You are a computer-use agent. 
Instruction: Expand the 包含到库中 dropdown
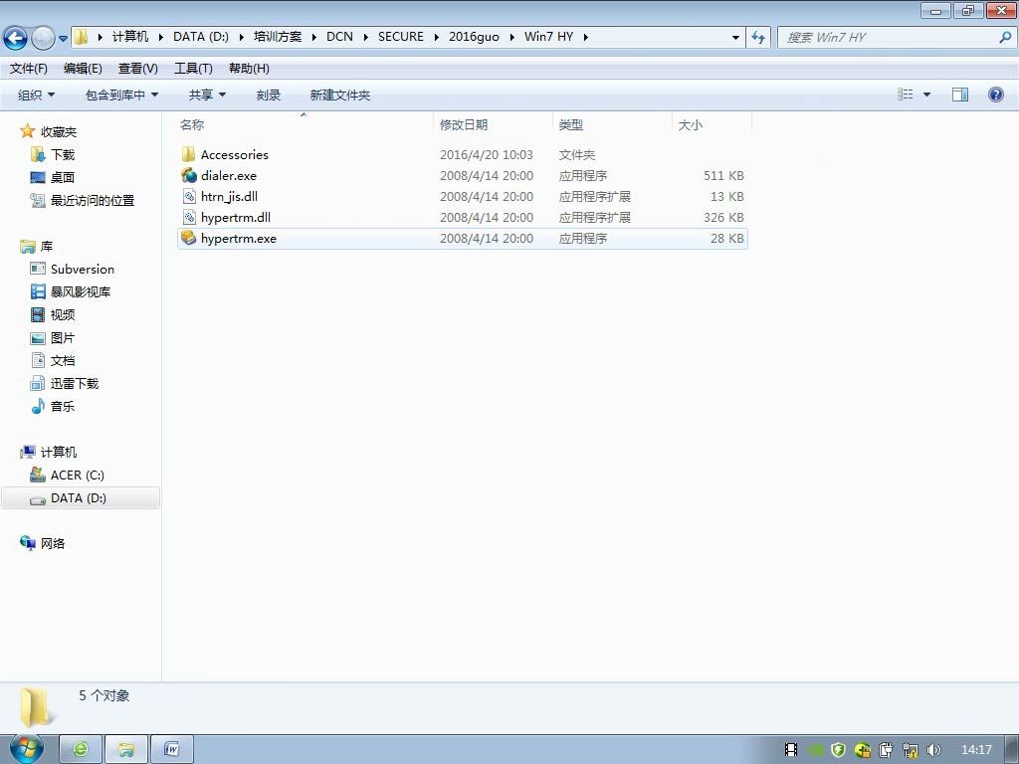(x=121, y=95)
